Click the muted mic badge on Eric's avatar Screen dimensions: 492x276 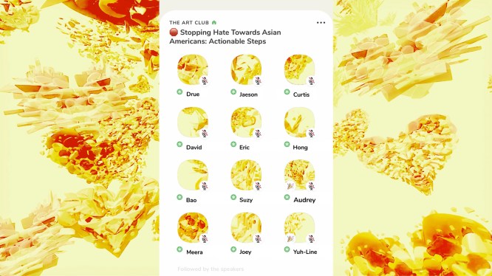tap(258, 134)
